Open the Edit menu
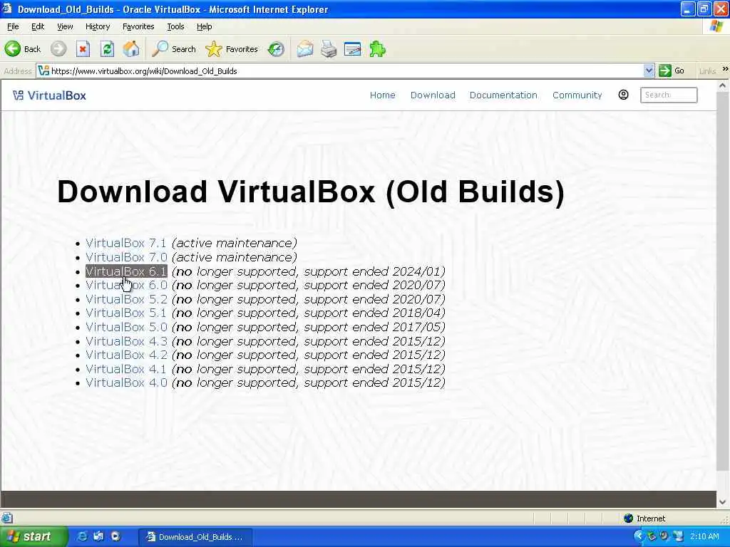Screen dimensions: 730x547 (x=38, y=26)
